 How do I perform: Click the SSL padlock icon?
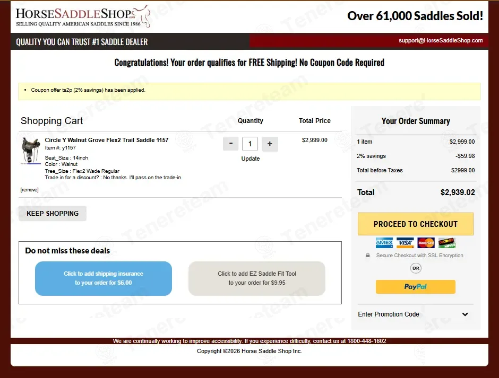(367, 255)
